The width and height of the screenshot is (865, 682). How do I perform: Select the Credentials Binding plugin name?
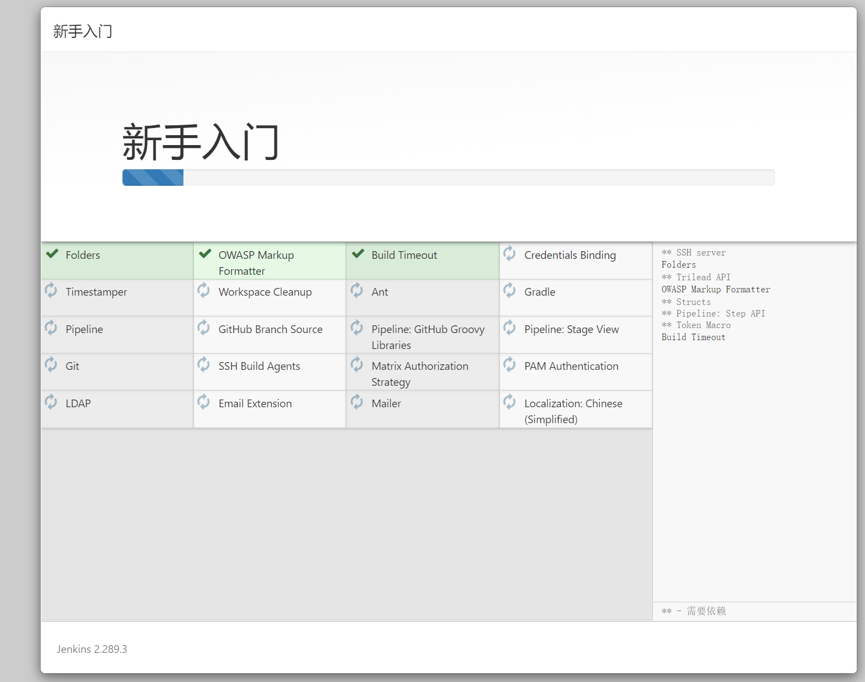570,256
